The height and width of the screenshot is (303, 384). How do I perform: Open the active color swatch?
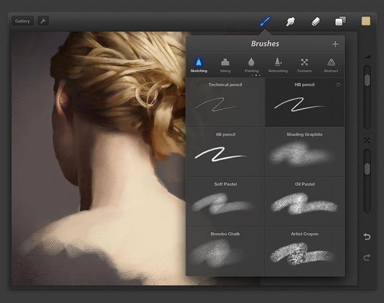coord(366,21)
